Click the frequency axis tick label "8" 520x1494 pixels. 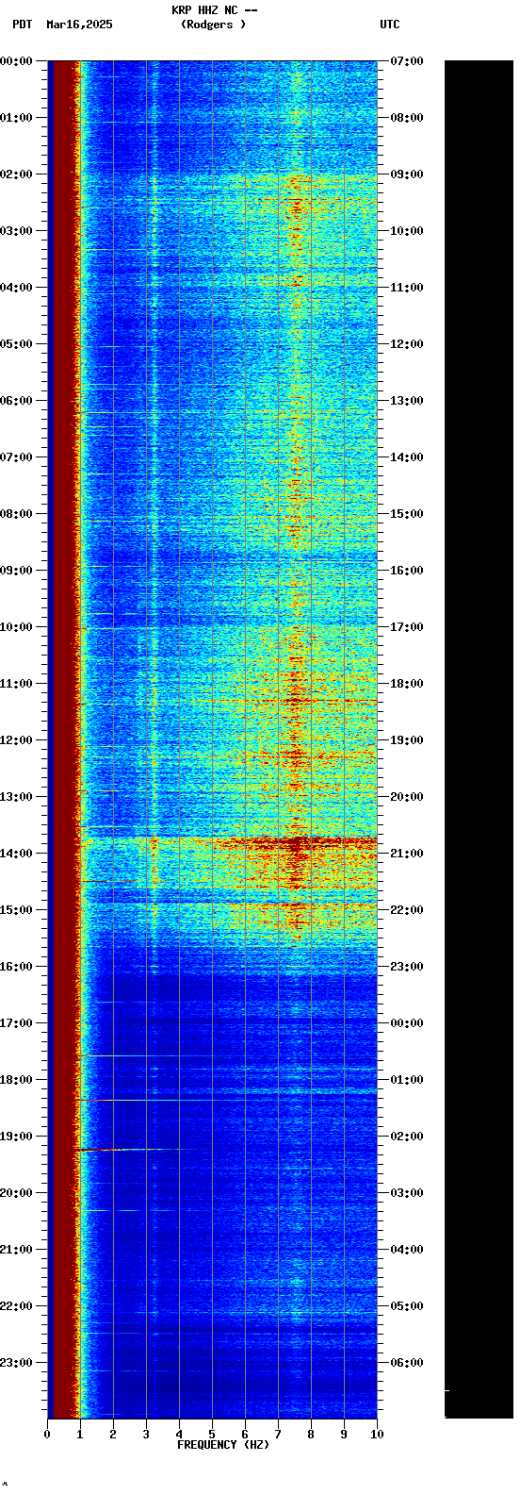(x=311, y=1435)
